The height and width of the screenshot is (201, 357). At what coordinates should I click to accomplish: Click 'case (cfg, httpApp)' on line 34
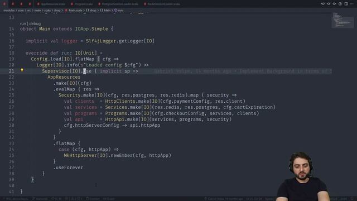[85, 150]
